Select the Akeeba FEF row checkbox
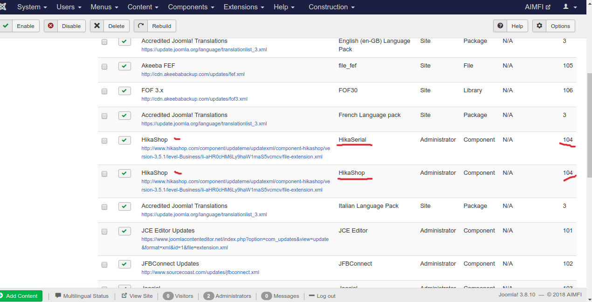The image size is (592, 302). point(104,67)
